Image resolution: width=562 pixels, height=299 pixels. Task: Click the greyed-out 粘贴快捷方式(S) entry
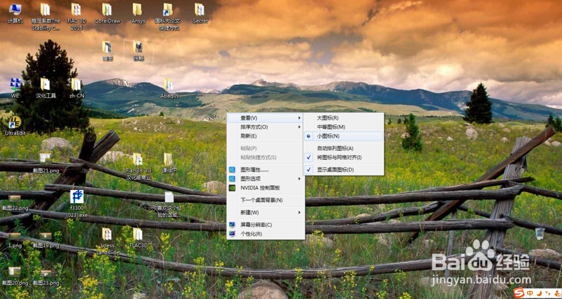point(266,157)
